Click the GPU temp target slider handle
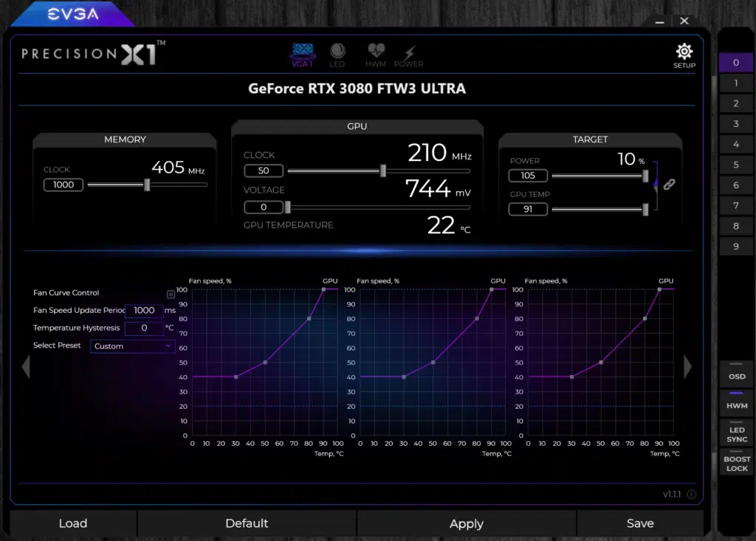The width and height of the screenshot is (756, 541). (x=645, y=210)
